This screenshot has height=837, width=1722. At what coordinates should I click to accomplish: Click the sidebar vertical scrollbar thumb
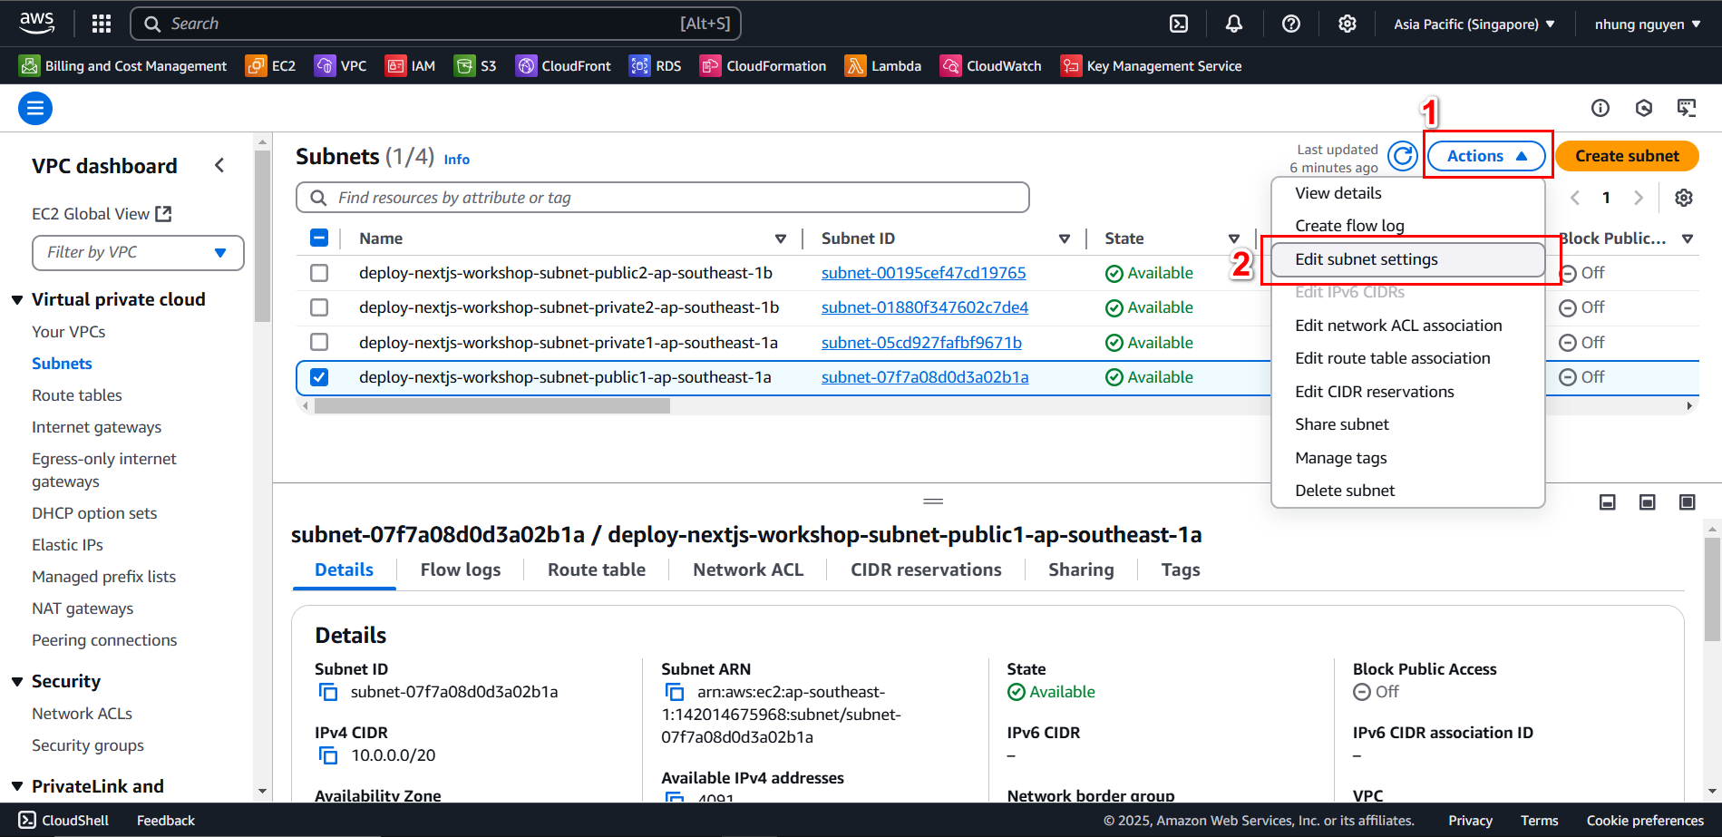click(262, 236)
